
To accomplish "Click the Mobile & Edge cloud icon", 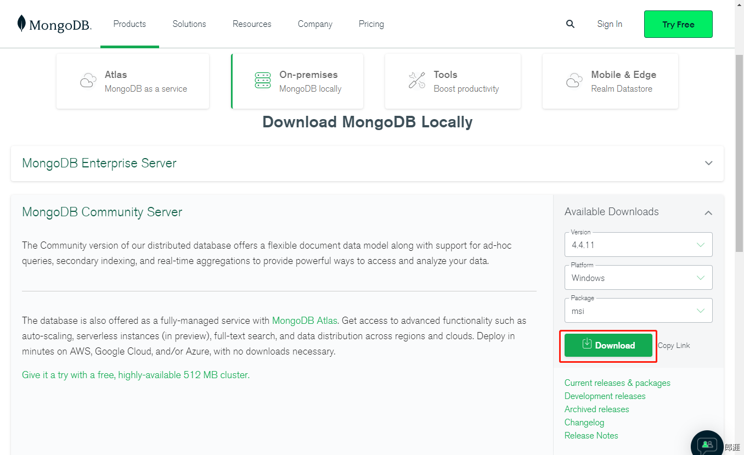I will [x=574, y=81].
